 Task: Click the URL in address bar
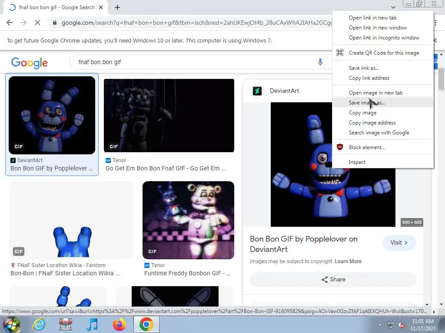196,23
